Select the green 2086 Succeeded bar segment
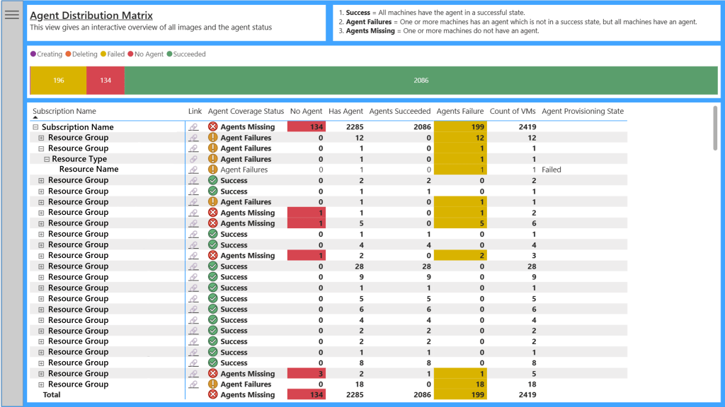This screenshot has width=725, height=407. click(x=421, y=81)
